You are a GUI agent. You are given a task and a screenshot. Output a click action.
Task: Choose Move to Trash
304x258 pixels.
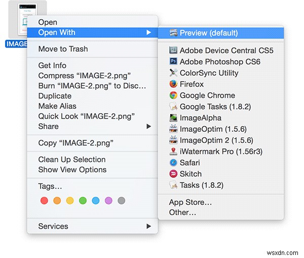63,49
